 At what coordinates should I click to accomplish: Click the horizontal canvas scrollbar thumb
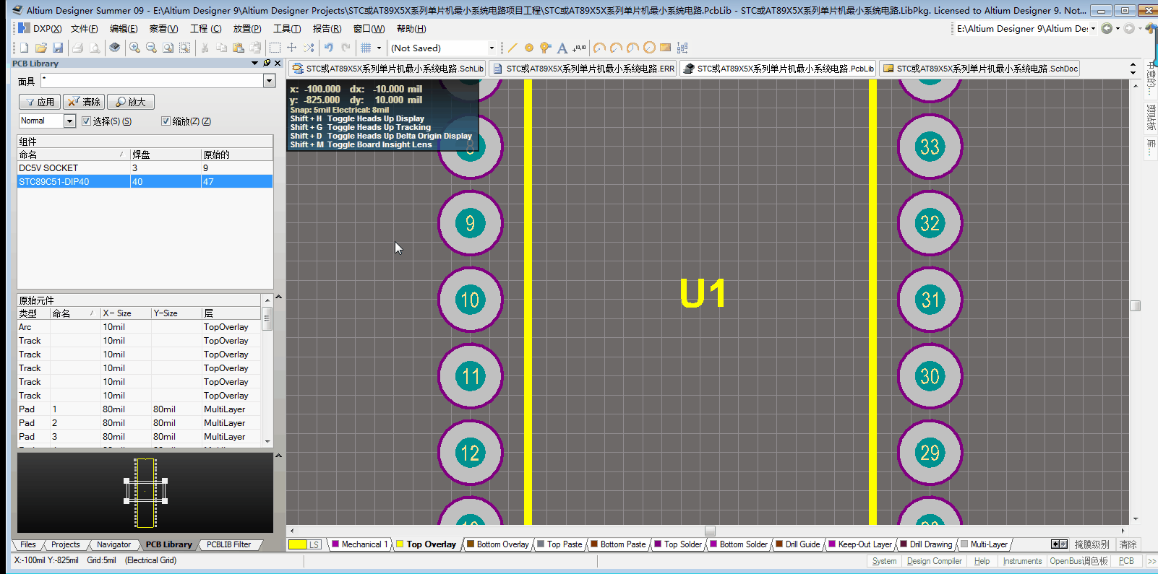pyautogui.click(x=710, y=531)
